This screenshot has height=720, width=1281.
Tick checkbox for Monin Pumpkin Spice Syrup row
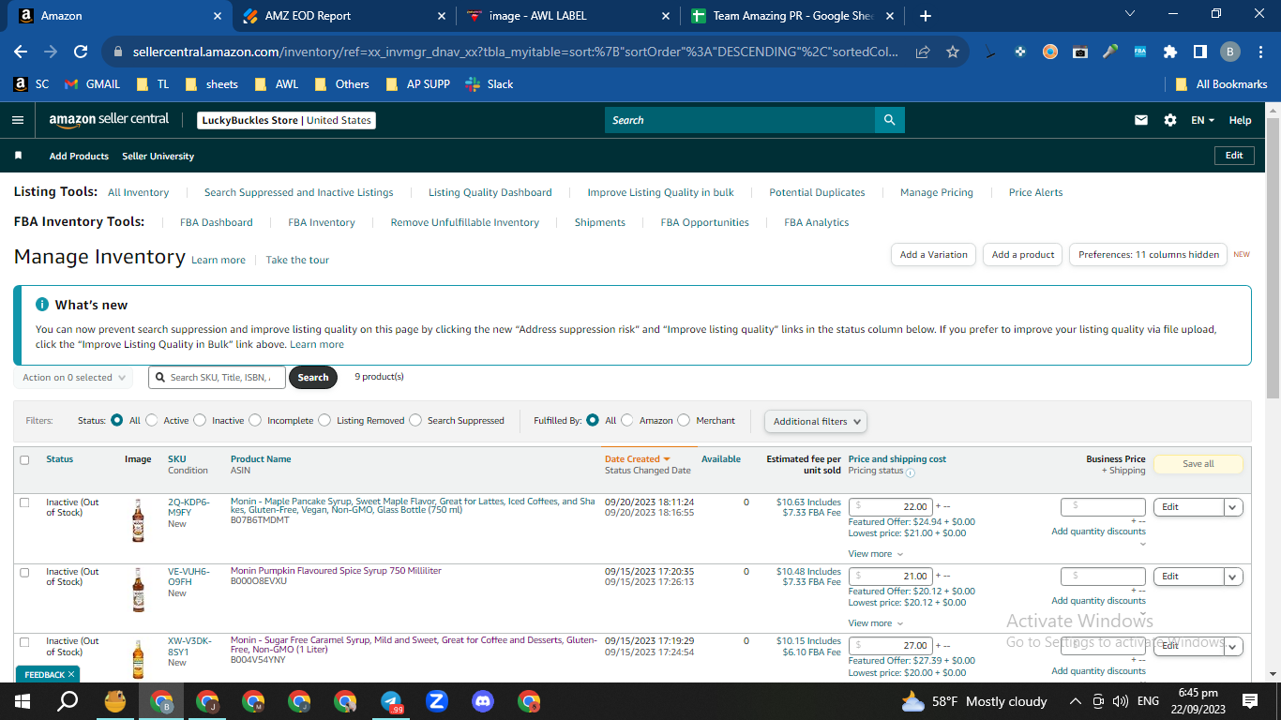point(24,572)
